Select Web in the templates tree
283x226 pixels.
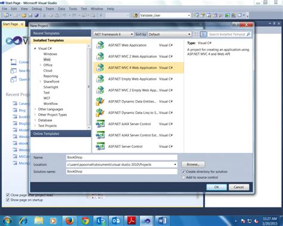(47, 60)
